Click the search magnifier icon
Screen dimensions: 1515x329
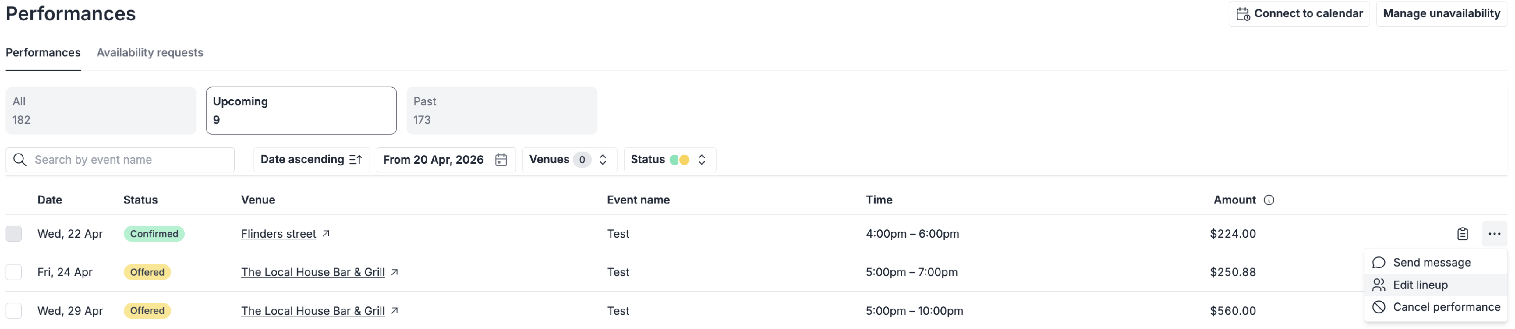click(20, 160)
